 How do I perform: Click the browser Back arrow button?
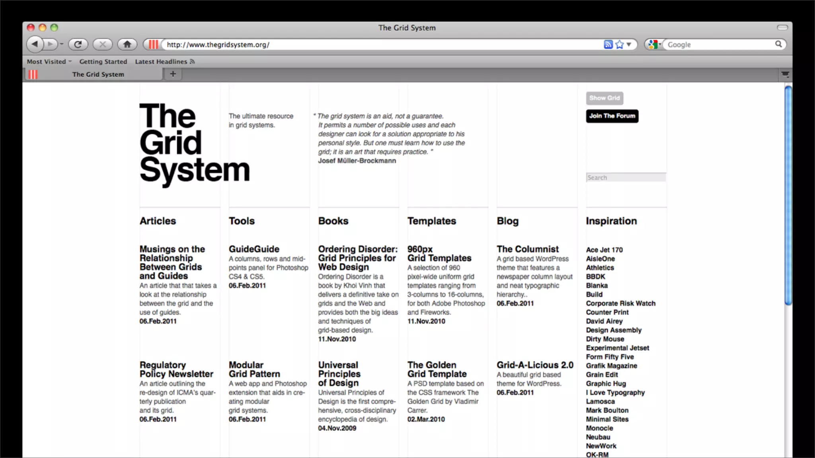[x=35, y=44]
